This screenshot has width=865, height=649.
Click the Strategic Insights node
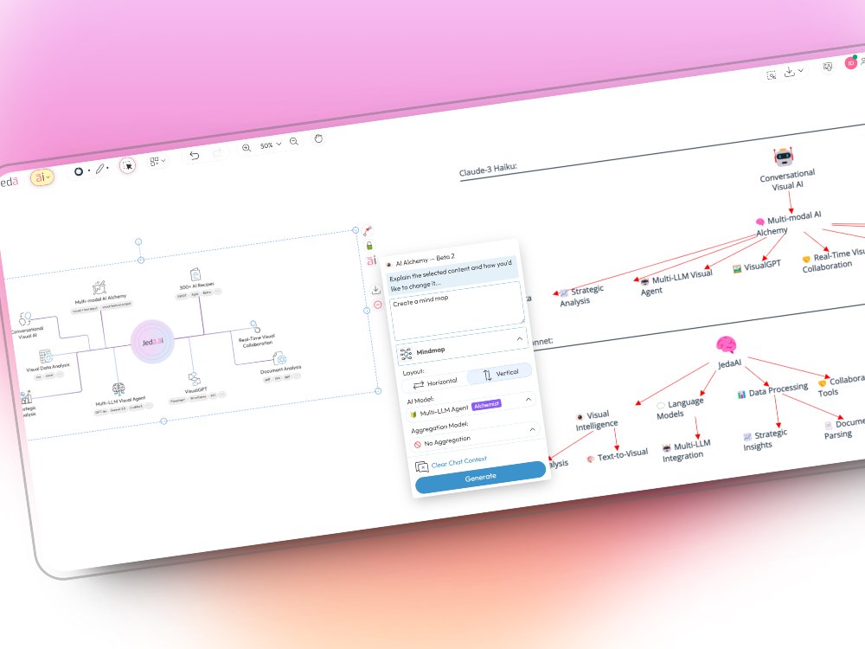pyautogui.click(x=765, y=440)
